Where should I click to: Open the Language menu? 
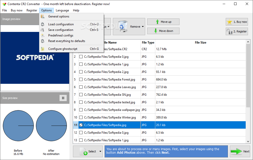pos(62,10)
